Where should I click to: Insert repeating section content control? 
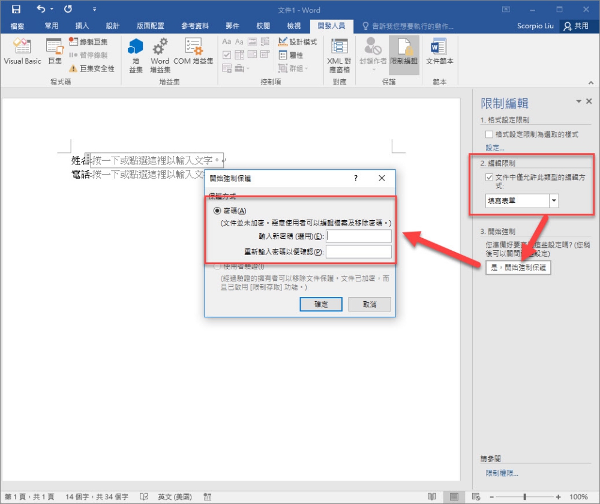[227, 68]
